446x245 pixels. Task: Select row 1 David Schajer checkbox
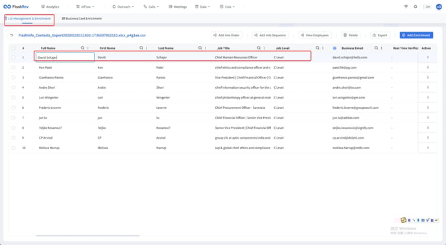point(14,58)
